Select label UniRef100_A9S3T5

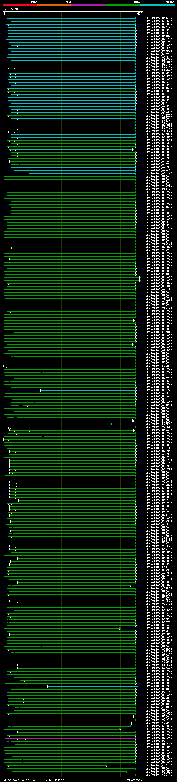pos(159,158)
